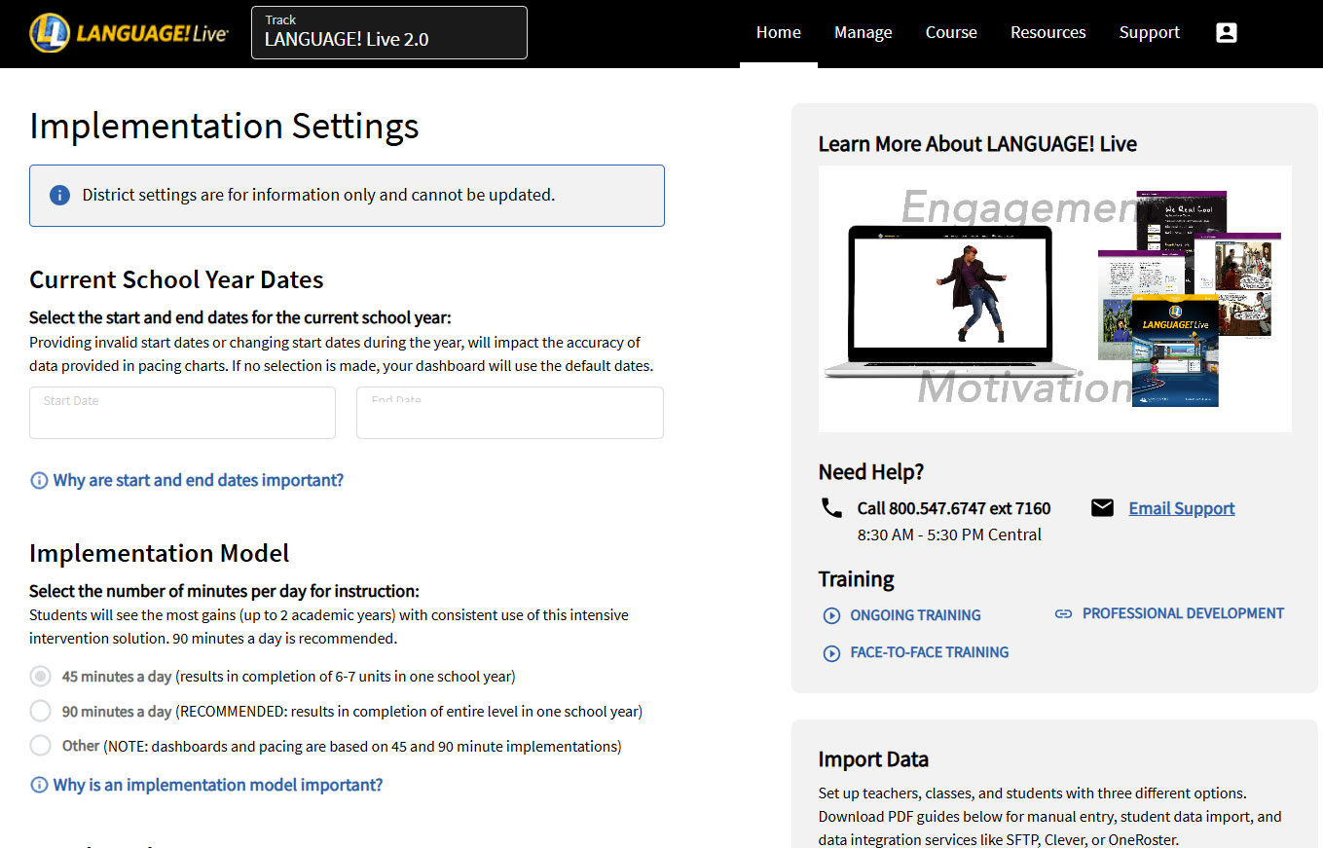1323x848 pixels.
Task: Click the info icon in district settings notice
Action: (x=59, y=195)
